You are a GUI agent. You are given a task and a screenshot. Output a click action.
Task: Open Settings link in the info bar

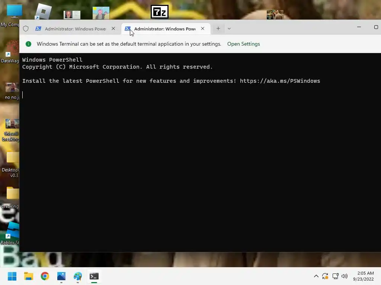(x=243, y=44)
